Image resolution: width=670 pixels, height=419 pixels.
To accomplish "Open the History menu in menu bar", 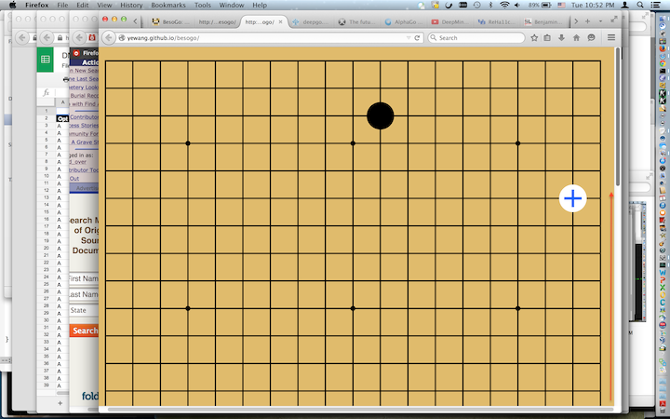I will coord(131,5).
